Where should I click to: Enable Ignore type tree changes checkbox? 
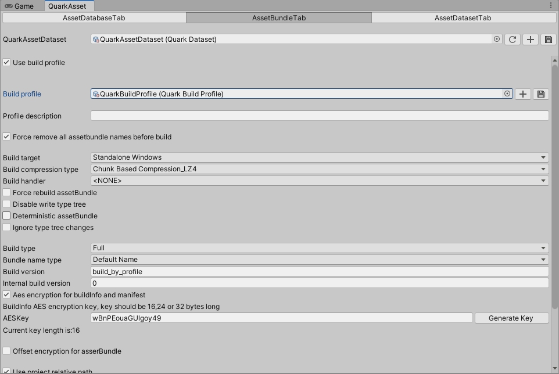pyautogui.click(x=6, y=227)
